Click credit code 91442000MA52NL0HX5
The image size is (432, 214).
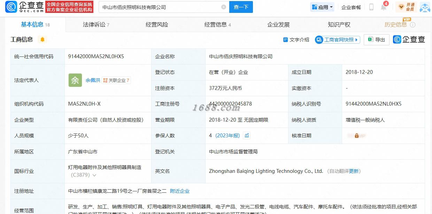tap(96, 56)
